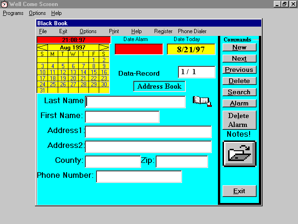
Task: Go to next month with right arrow
Action: tap(104, 48)
